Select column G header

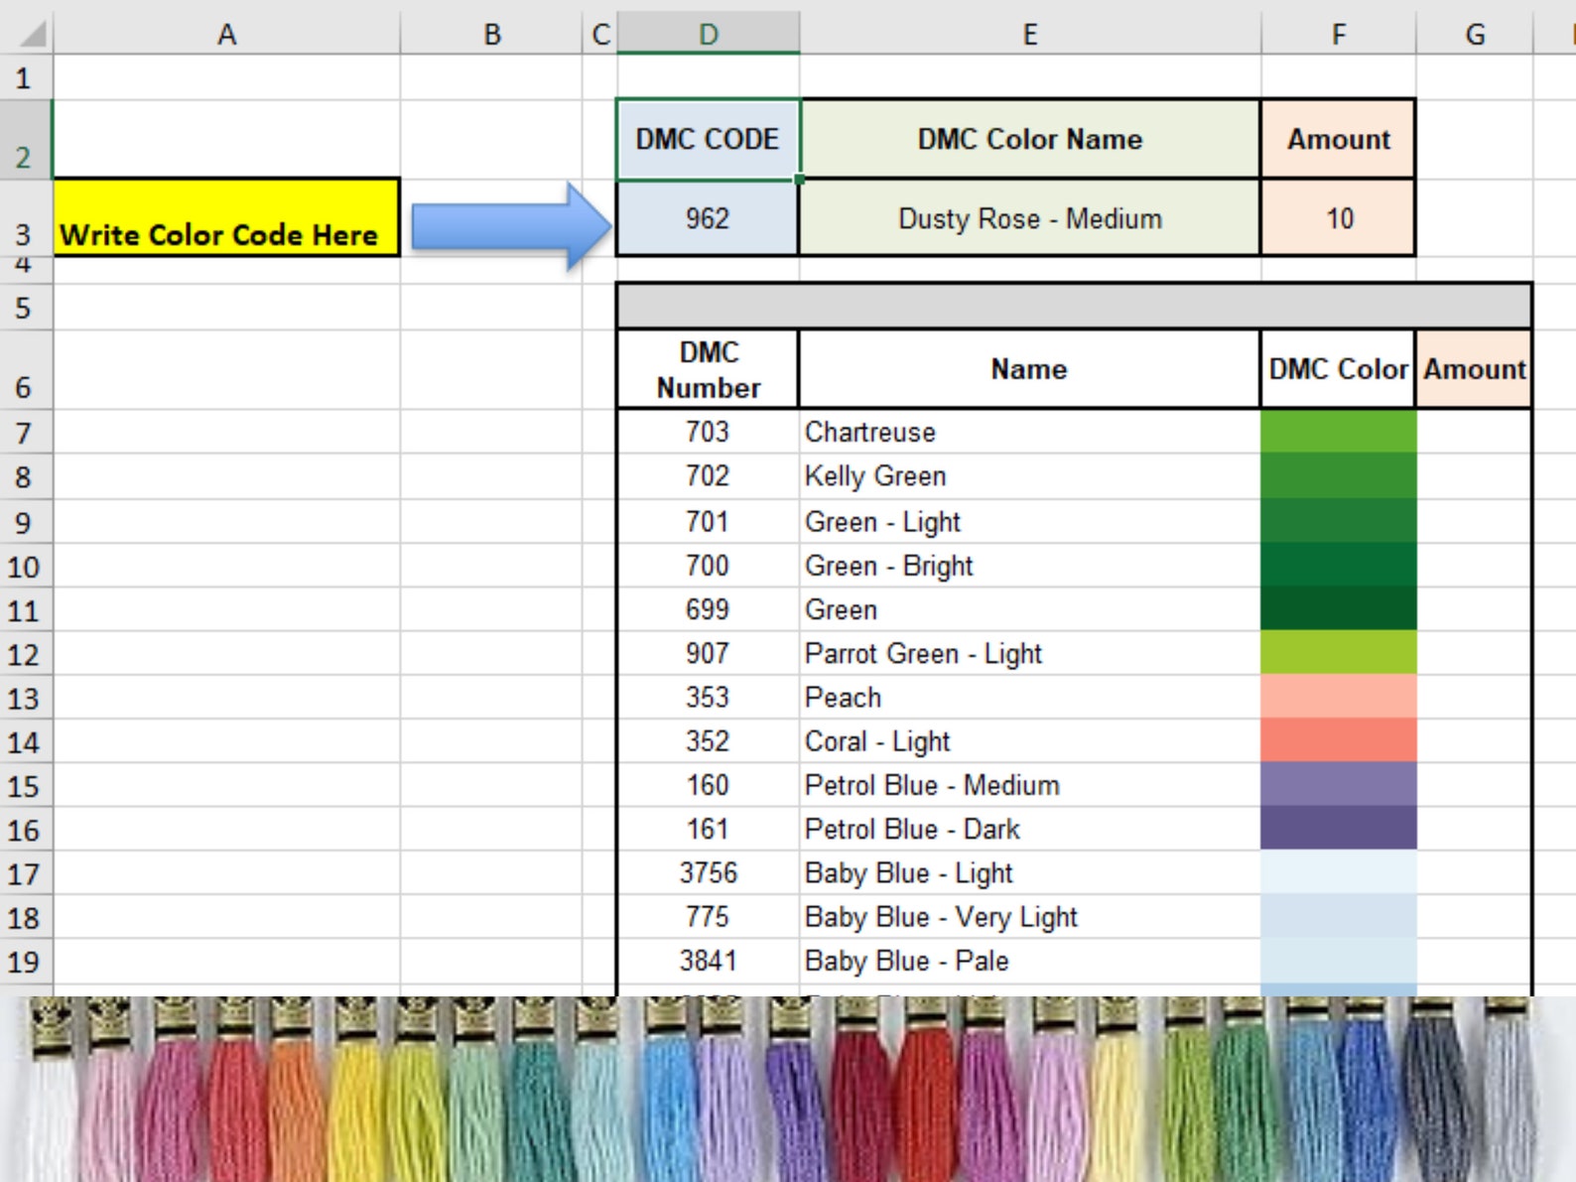[1475, 35]
